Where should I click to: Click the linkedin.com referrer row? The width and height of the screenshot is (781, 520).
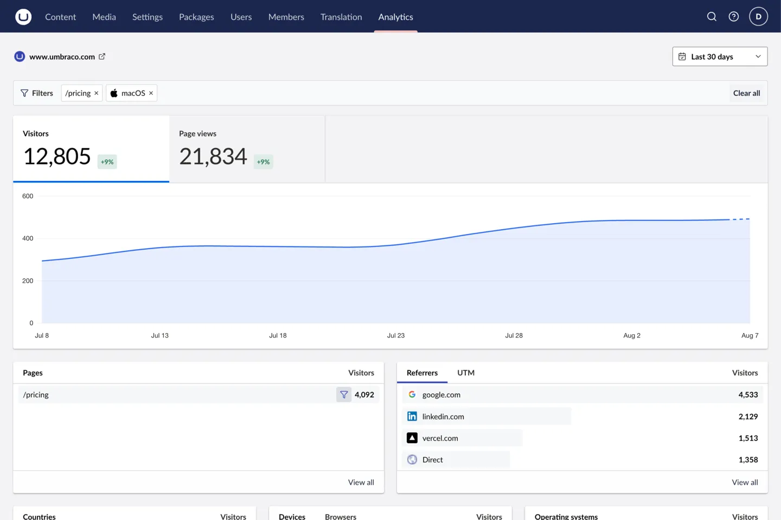[x=582, y=417]
